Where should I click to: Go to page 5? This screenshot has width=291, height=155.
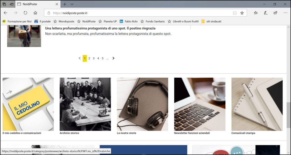(103, 58)
